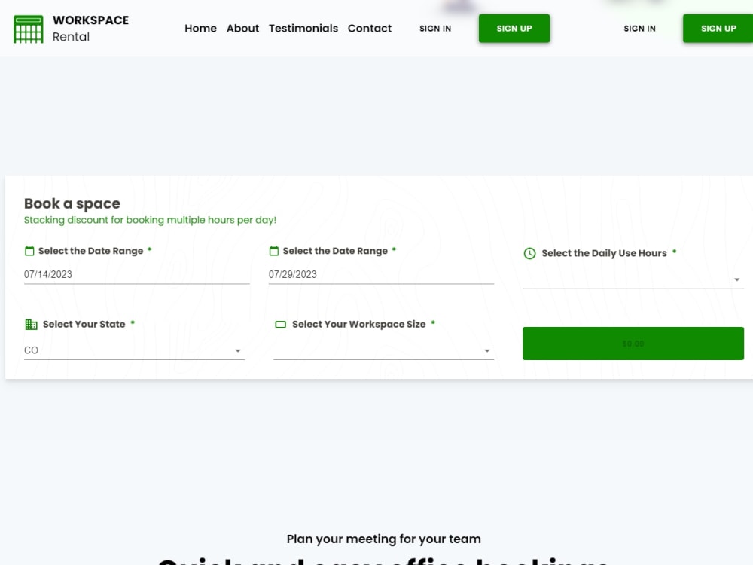Click 'Plan your meeting for your team' text
The width and height of the screenshot is (753, 565).
click(384, 539)
